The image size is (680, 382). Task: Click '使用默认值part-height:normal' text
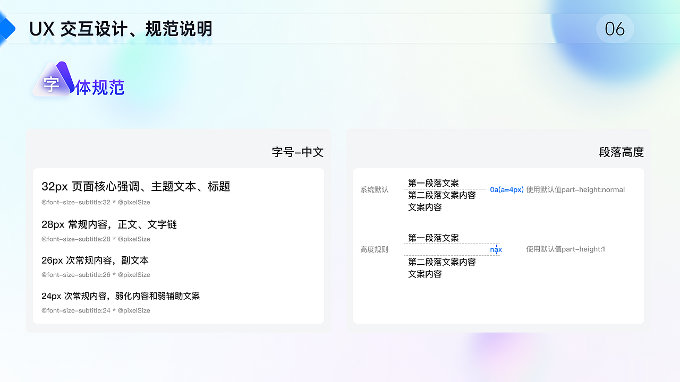point(575,189)
